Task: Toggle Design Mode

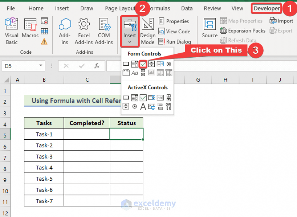Action: click(x=148, y=31)
